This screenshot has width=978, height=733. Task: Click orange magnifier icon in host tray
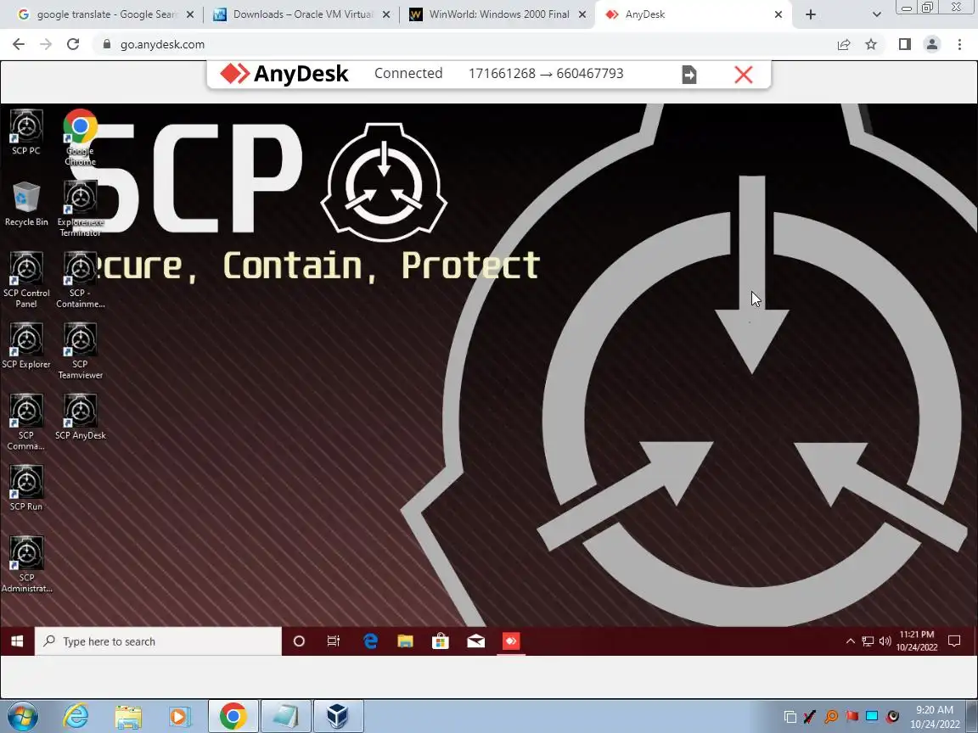(831, 717)
